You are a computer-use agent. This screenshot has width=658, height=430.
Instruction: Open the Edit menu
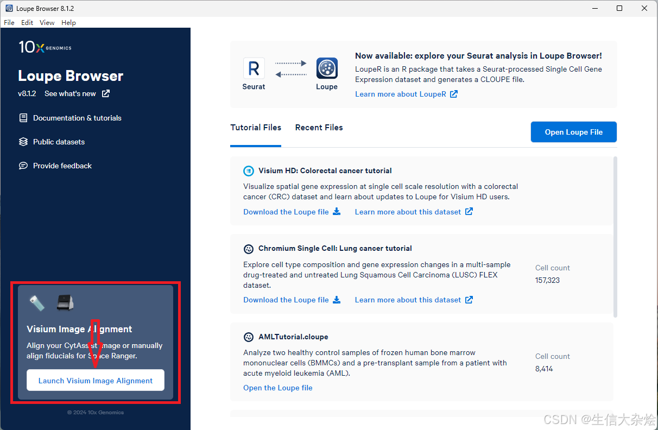(27, 22)
